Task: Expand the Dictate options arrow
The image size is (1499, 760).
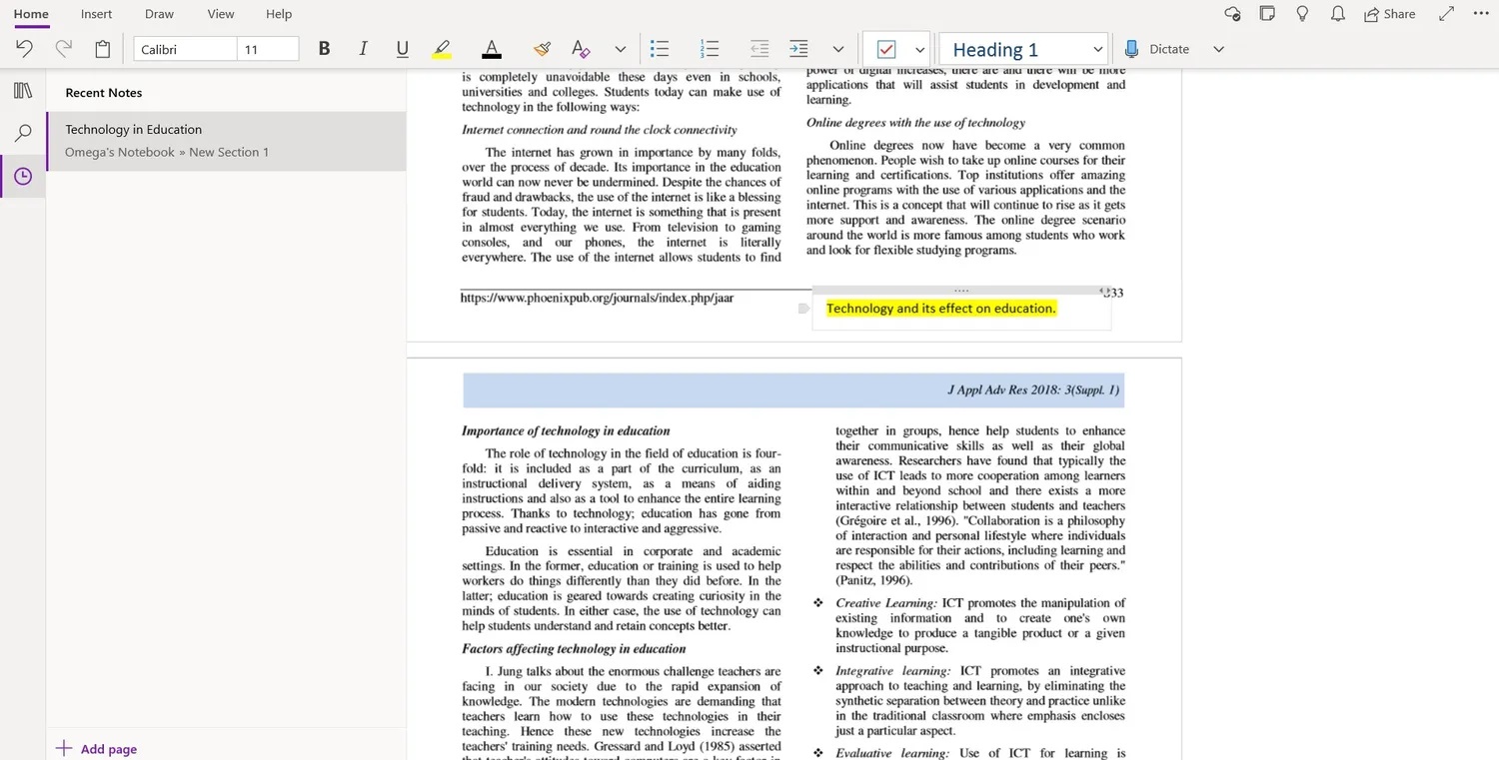Action: tap(1218, 49)
